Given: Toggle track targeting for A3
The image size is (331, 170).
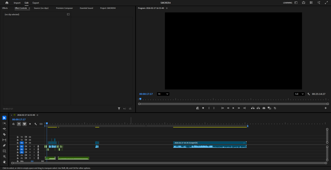Looking at the screenshot, I should [x=22, y=152].
